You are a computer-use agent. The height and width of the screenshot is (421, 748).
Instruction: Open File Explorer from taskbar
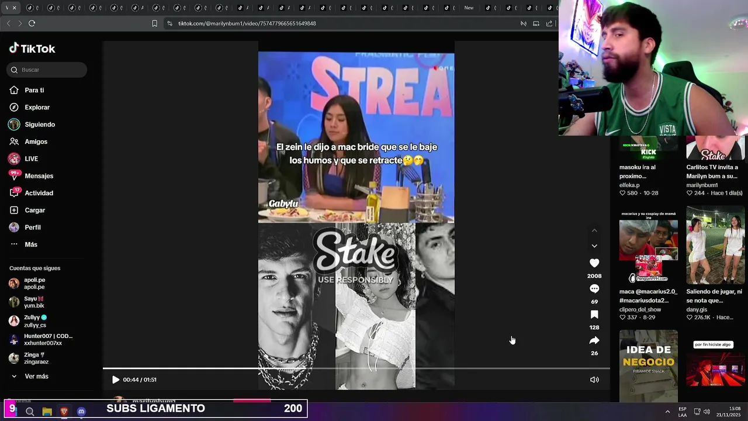pos(47,412)
